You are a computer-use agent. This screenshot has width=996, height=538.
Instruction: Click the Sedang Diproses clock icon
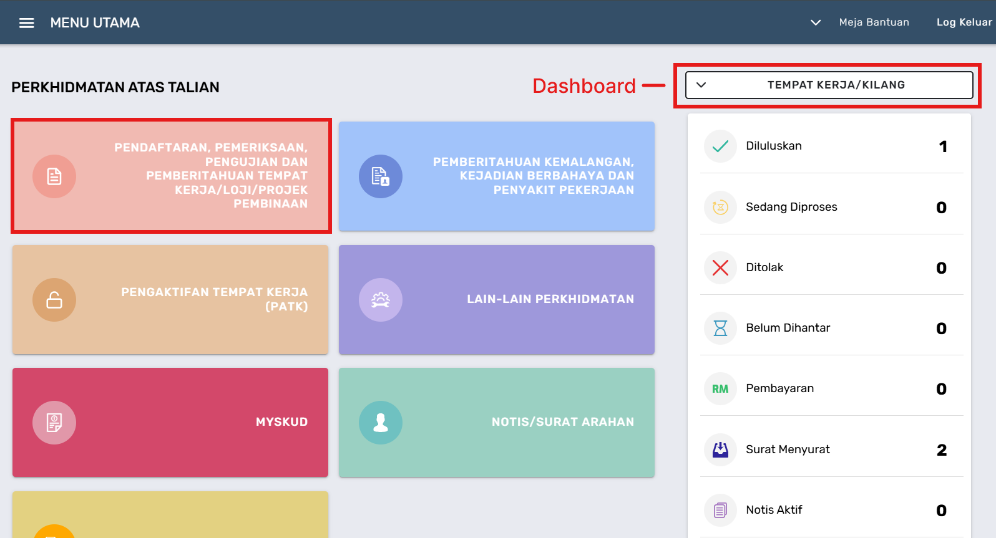point(720,207)
